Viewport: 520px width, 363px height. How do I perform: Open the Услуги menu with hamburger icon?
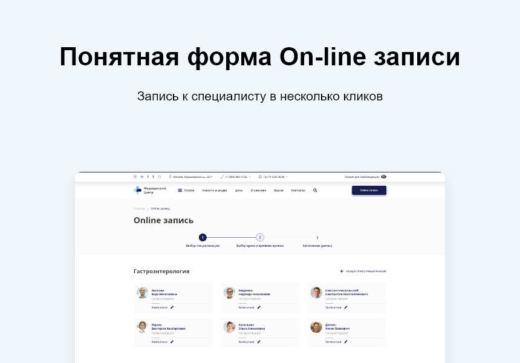click(x=180, y=190)
